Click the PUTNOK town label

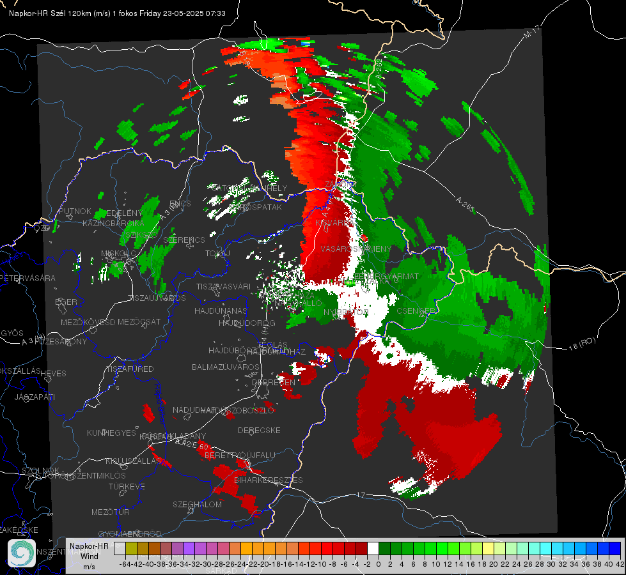tap(75, 211)
